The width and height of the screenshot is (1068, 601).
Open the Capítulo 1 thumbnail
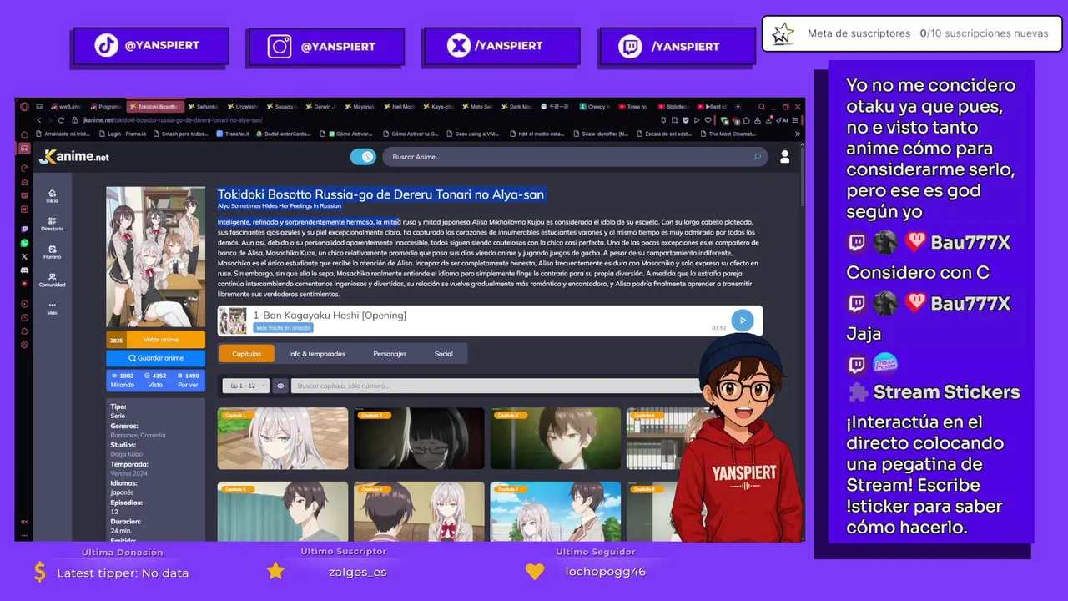click(283, 438)
